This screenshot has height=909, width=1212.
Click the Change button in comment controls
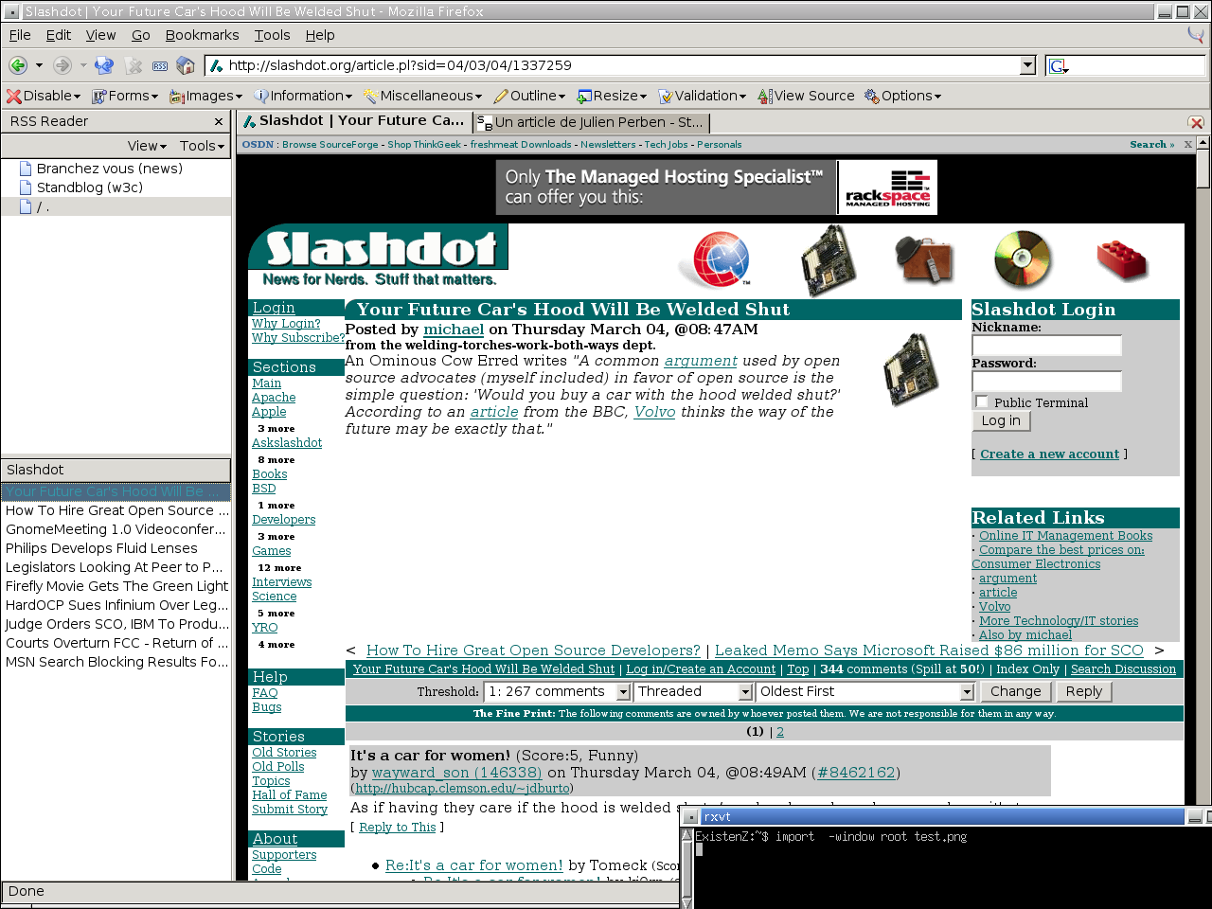[x=1015, y=692]
